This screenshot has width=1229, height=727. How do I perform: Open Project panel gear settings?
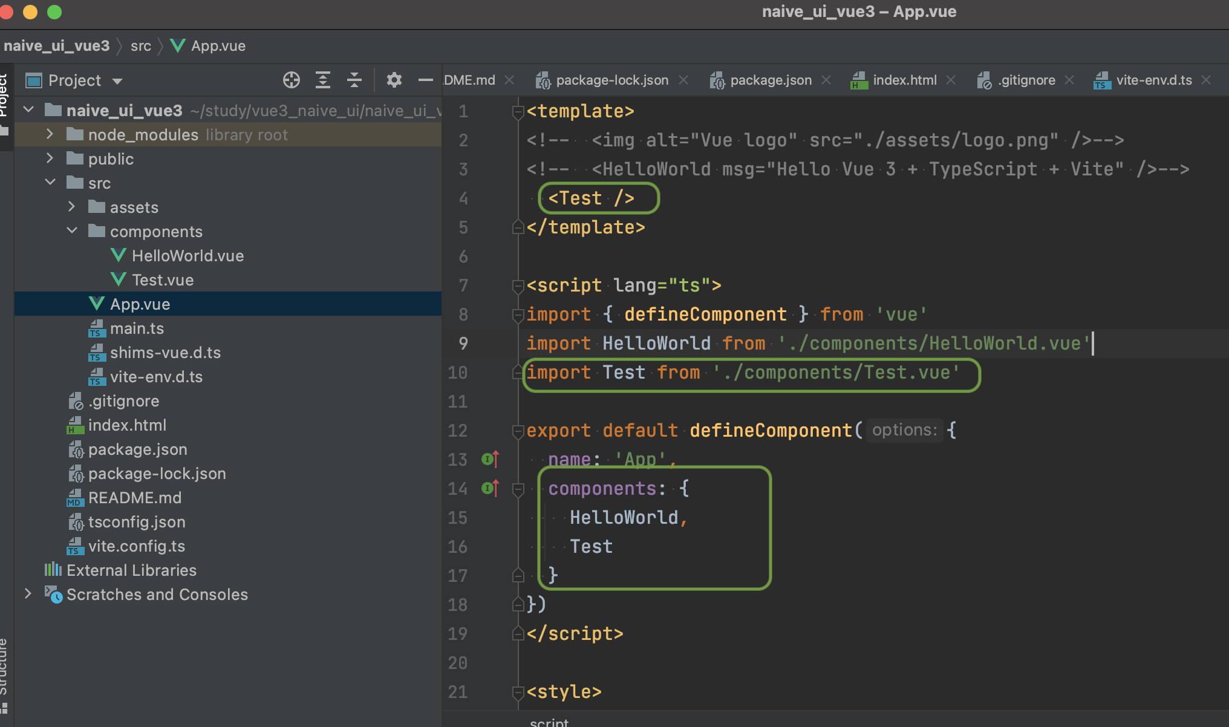pos(394,80)
